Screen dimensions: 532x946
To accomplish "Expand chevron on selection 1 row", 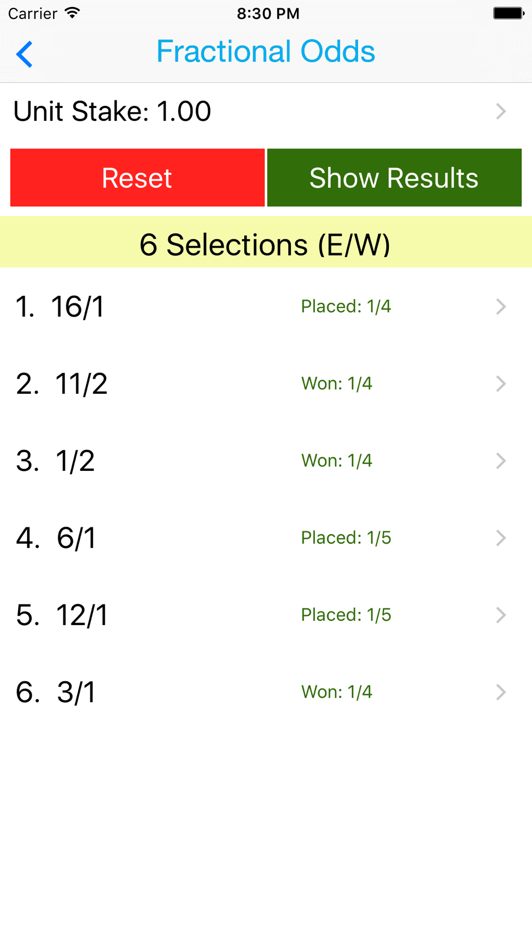I will coord(501,306).
